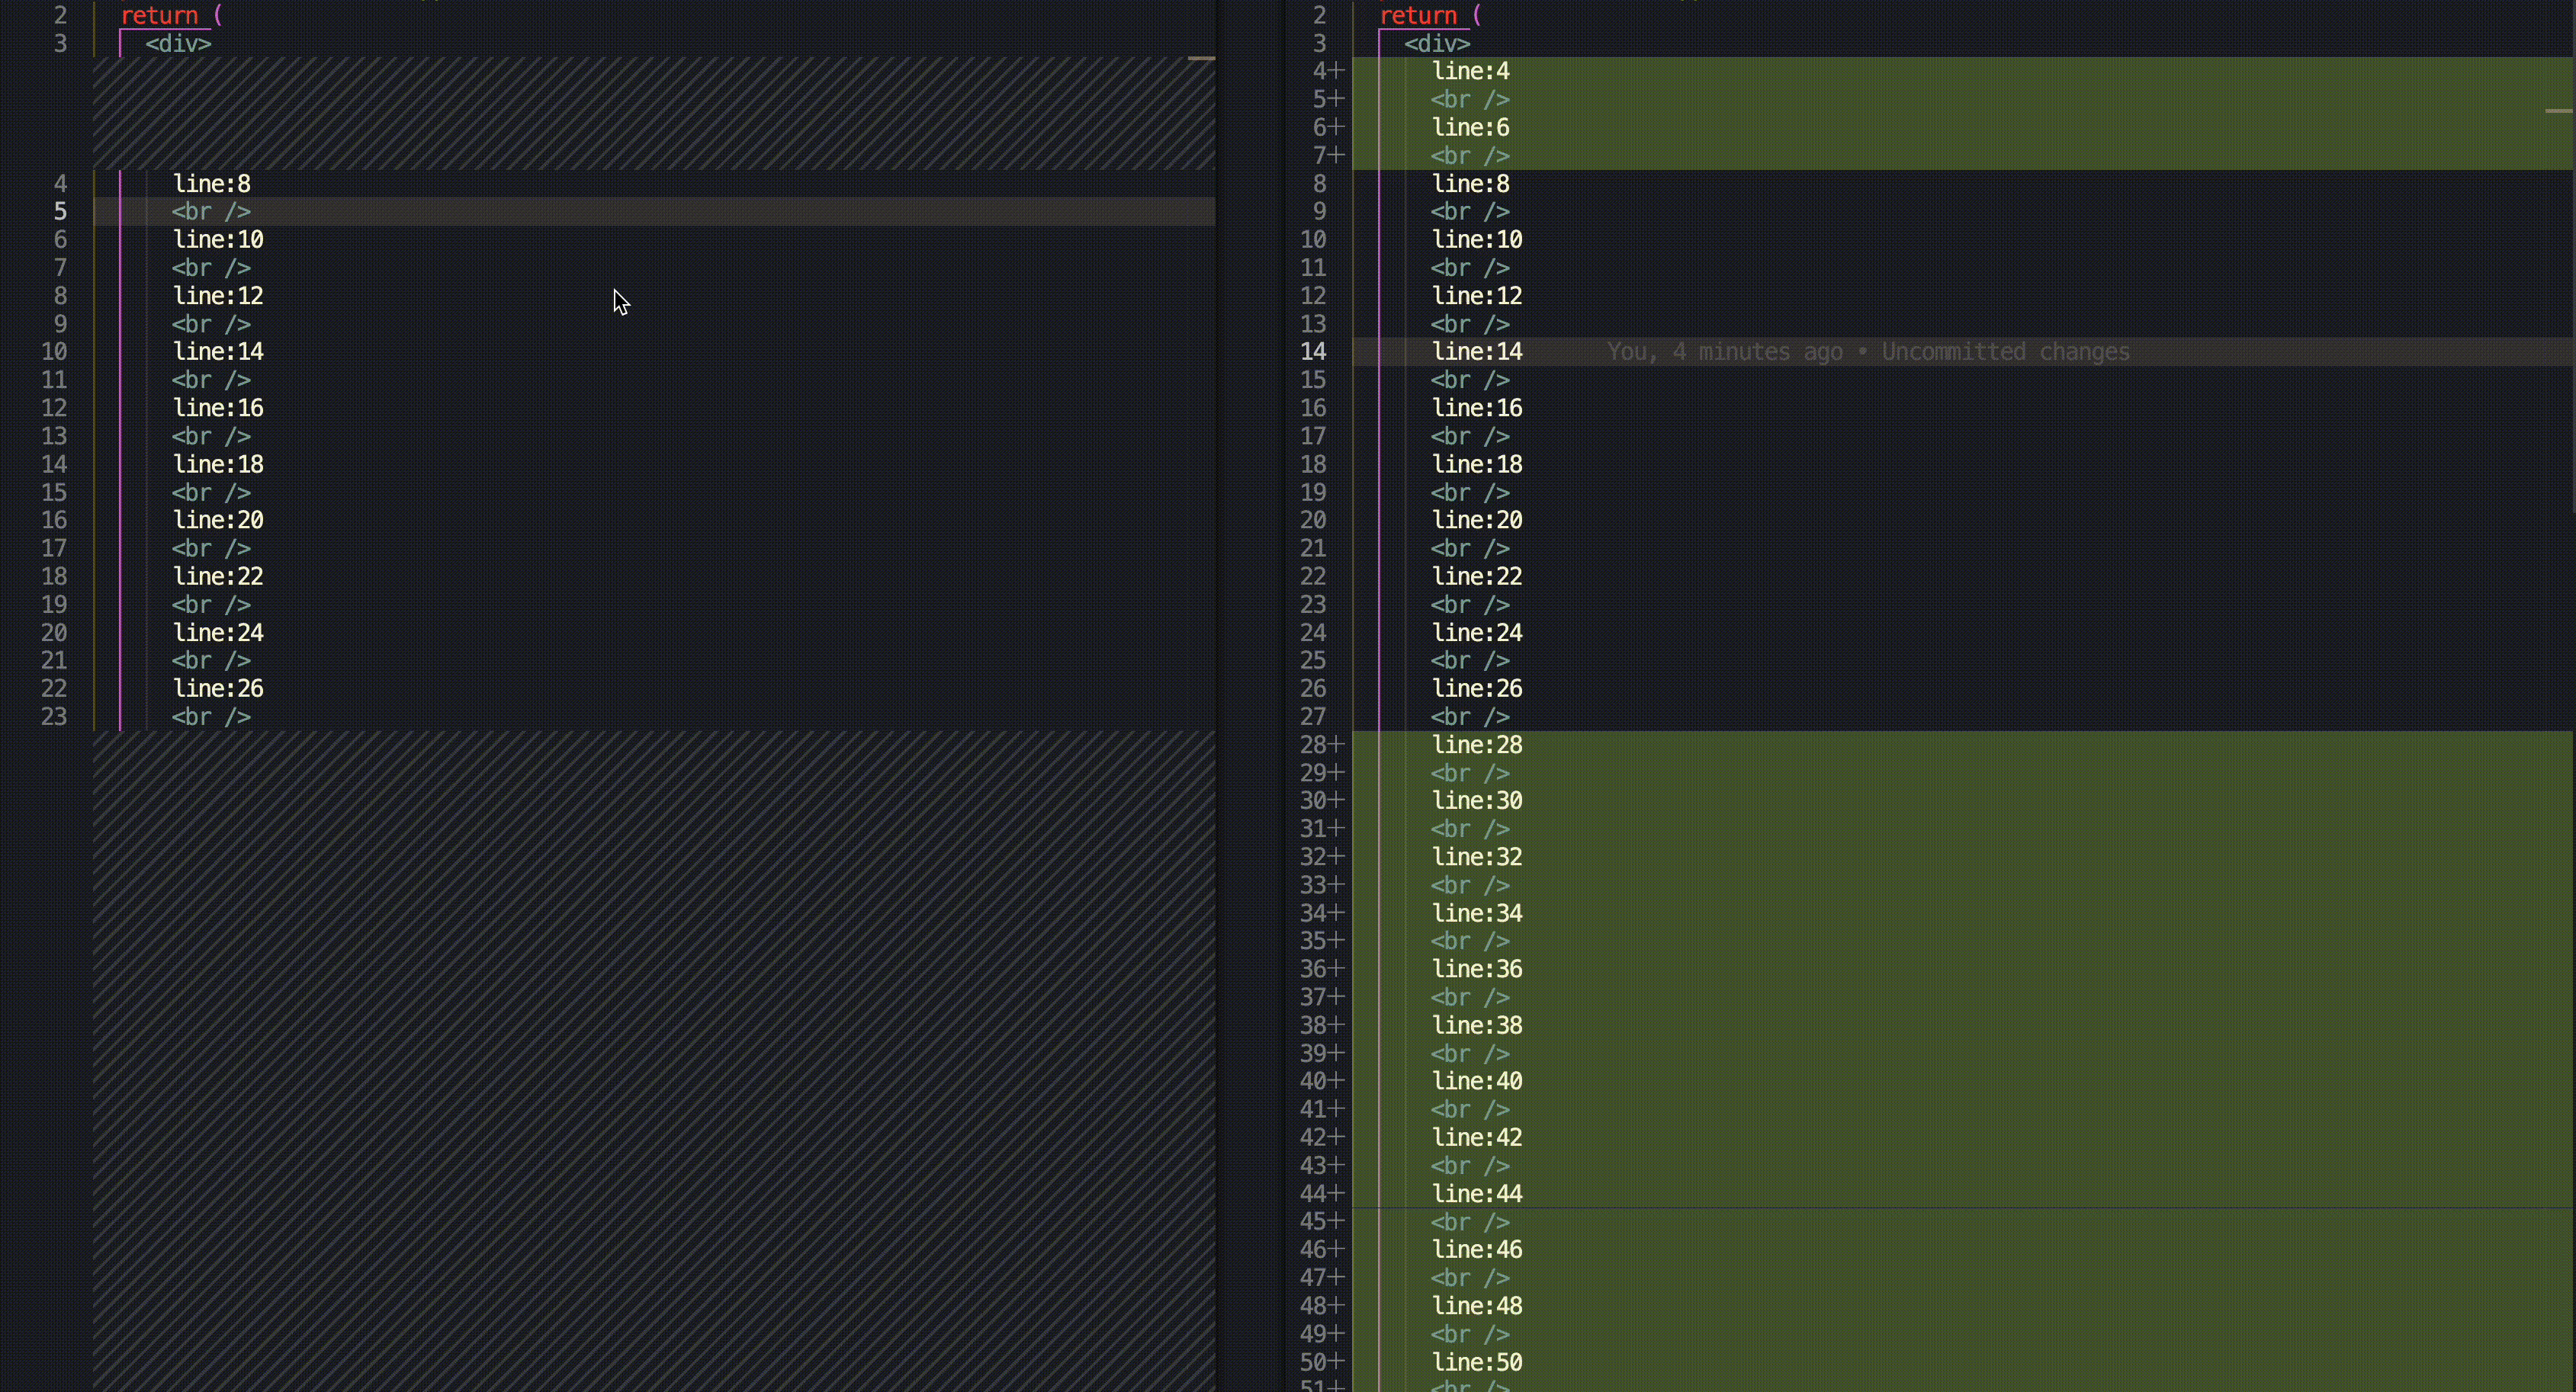
Task: Click 'line:10' in the right diff pane
Action: pos(1477,240)
